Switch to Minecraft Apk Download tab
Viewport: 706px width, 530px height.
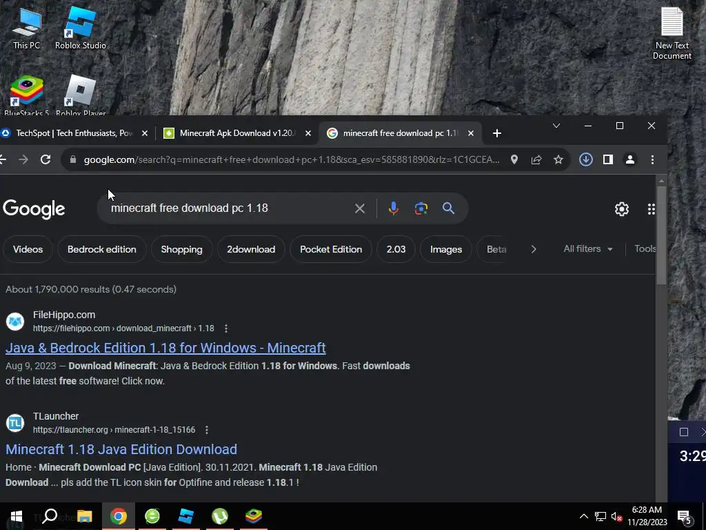(236, 133)
